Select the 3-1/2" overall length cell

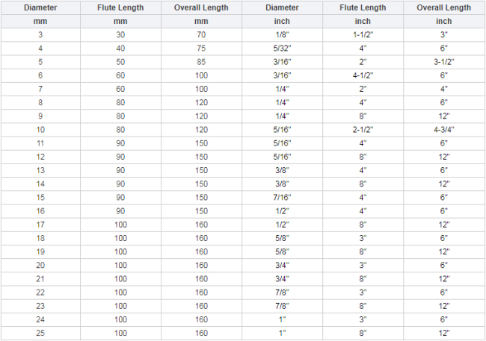coord(444,62)
